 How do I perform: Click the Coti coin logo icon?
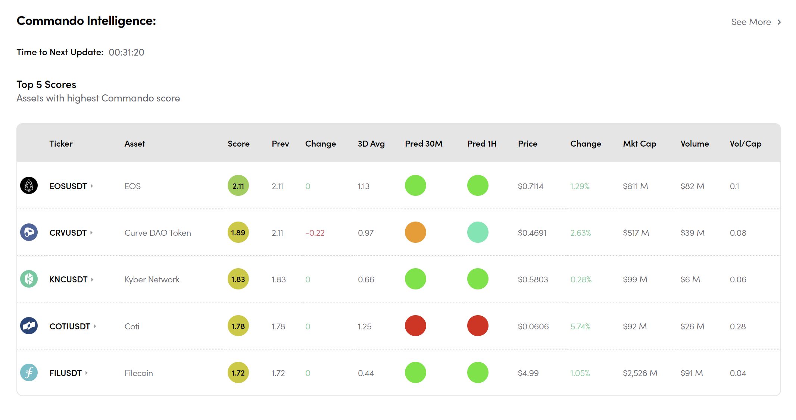(x=29, y=326)
